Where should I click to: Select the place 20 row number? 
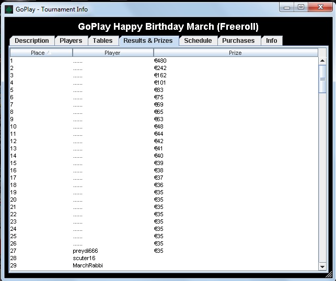point(13,200)
